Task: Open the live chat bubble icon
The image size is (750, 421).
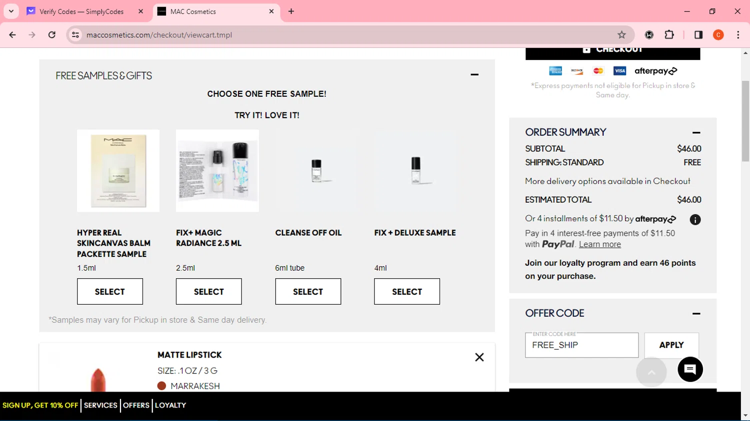Action: [690, 370]
